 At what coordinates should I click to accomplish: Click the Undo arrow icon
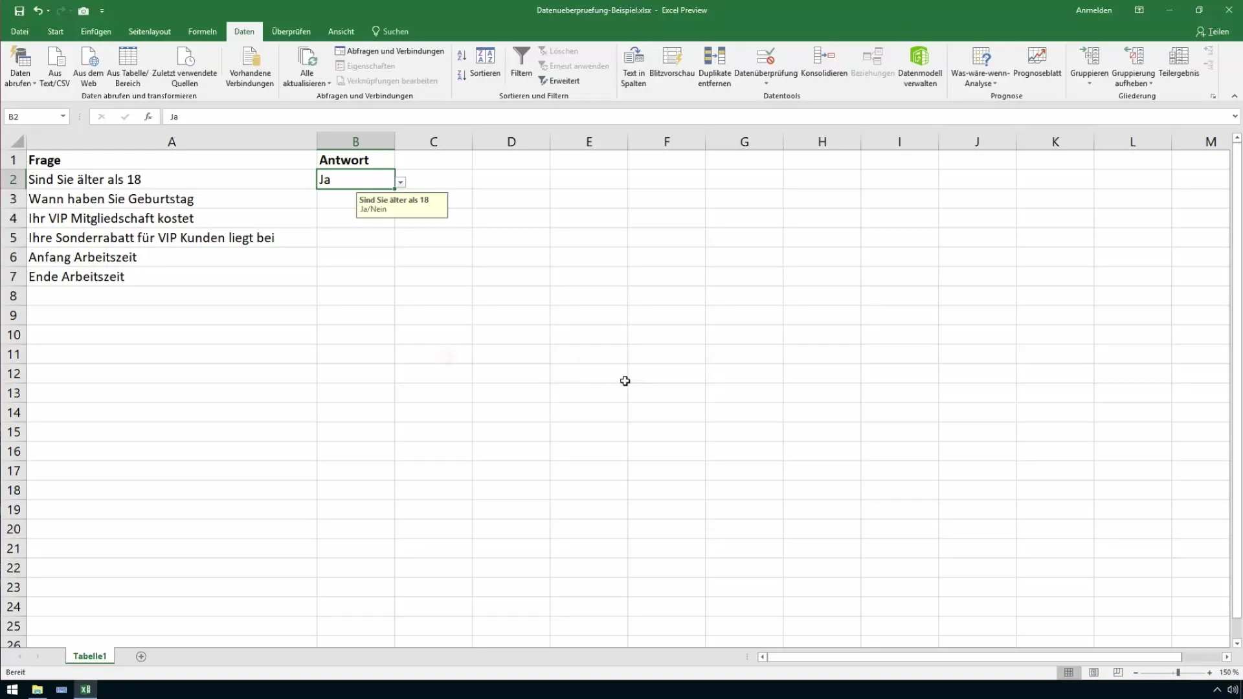(x=38, y=11)
